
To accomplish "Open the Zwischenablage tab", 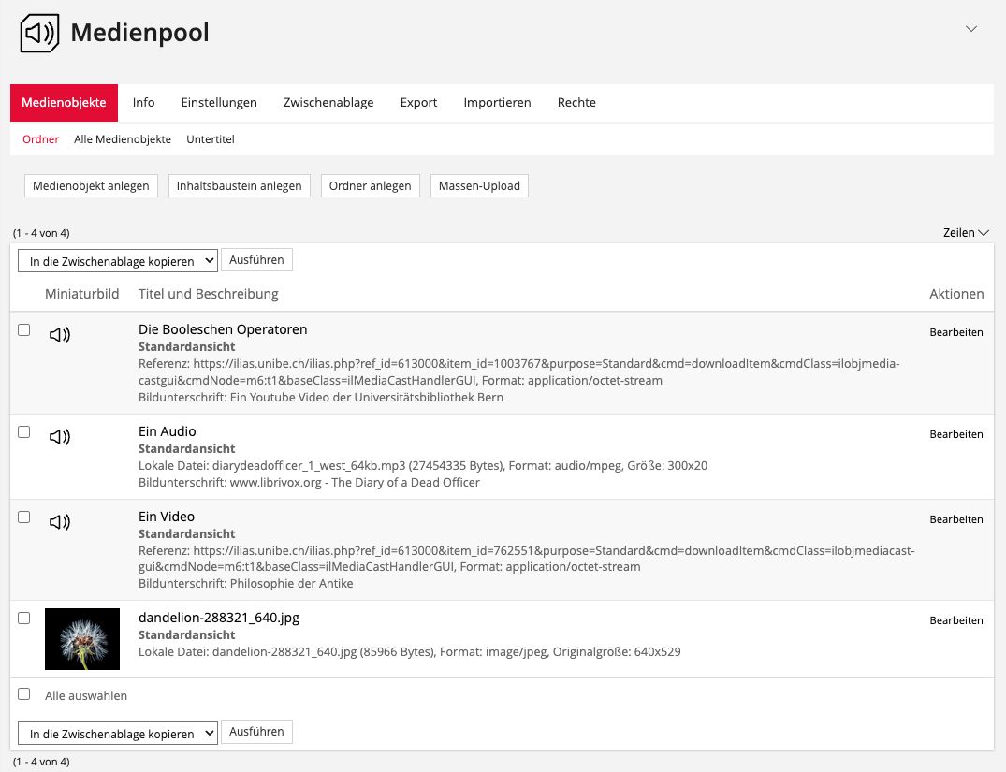I will tap(328, 103).
